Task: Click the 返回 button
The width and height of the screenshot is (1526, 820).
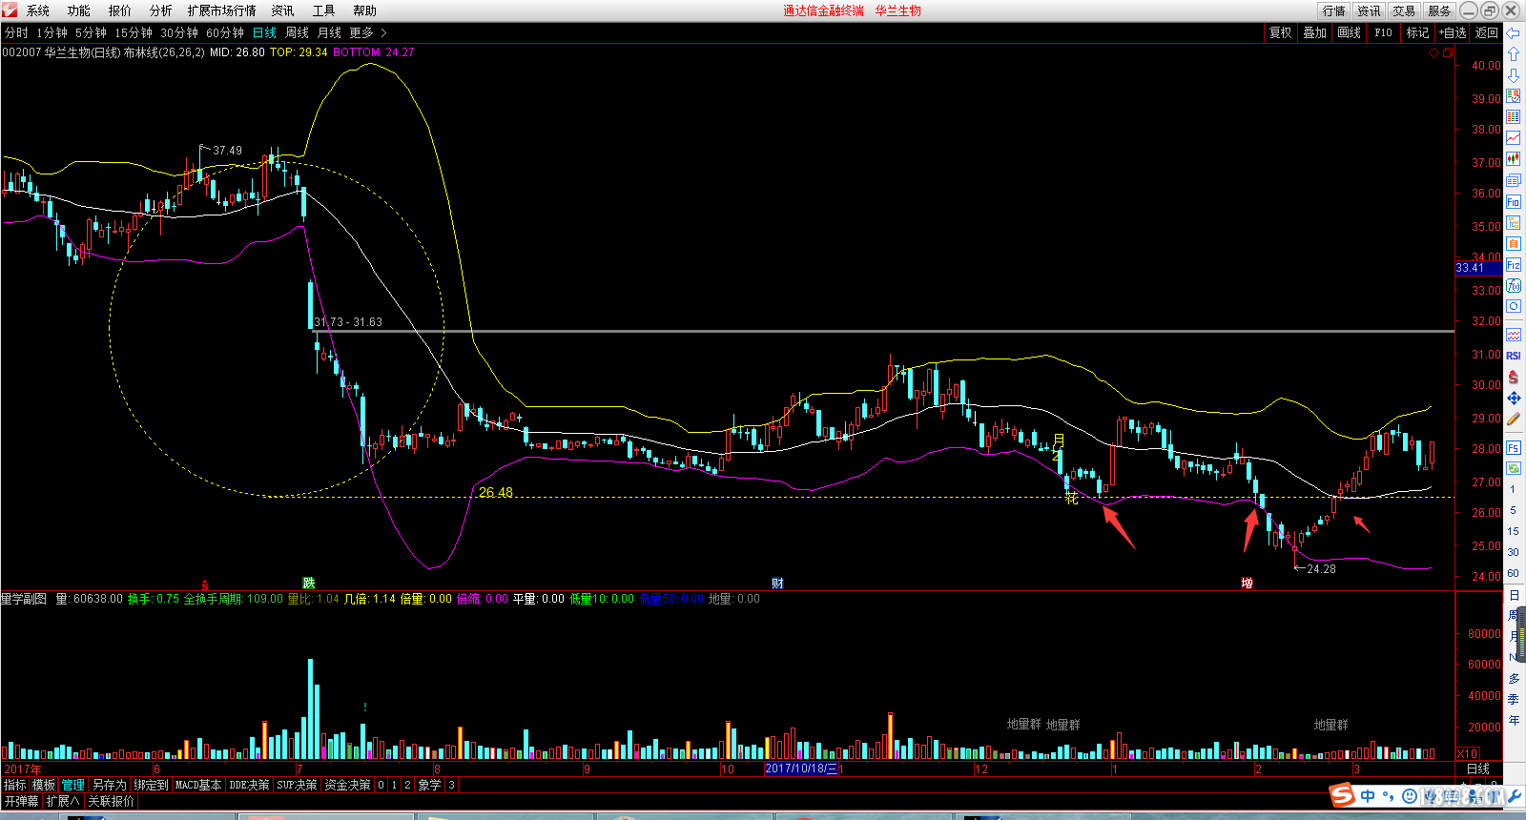Action: coord(1487,32)
